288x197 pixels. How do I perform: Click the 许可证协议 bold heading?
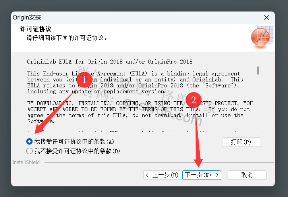pos(36,29)
